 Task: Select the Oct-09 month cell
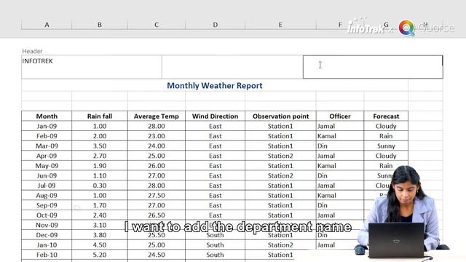pos(47,215)
